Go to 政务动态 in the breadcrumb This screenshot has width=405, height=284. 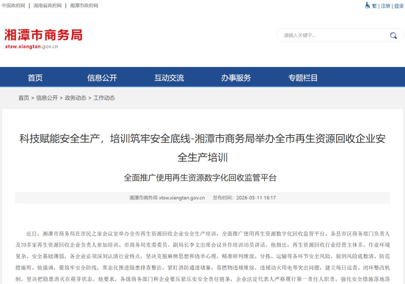click(75, 98)
